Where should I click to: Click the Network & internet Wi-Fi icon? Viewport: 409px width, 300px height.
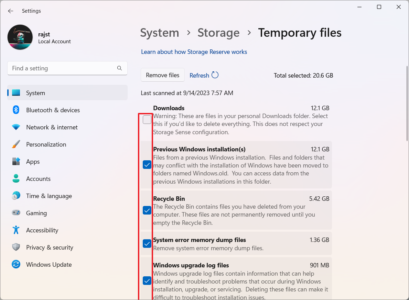(16, 127)
